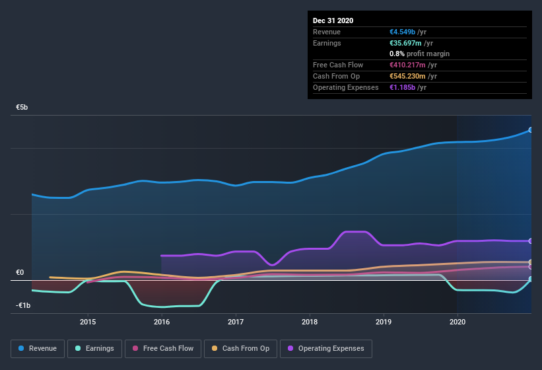542x370 pixels.
Task: Select the 2017 year label on axis
Action: click(236, 322)
